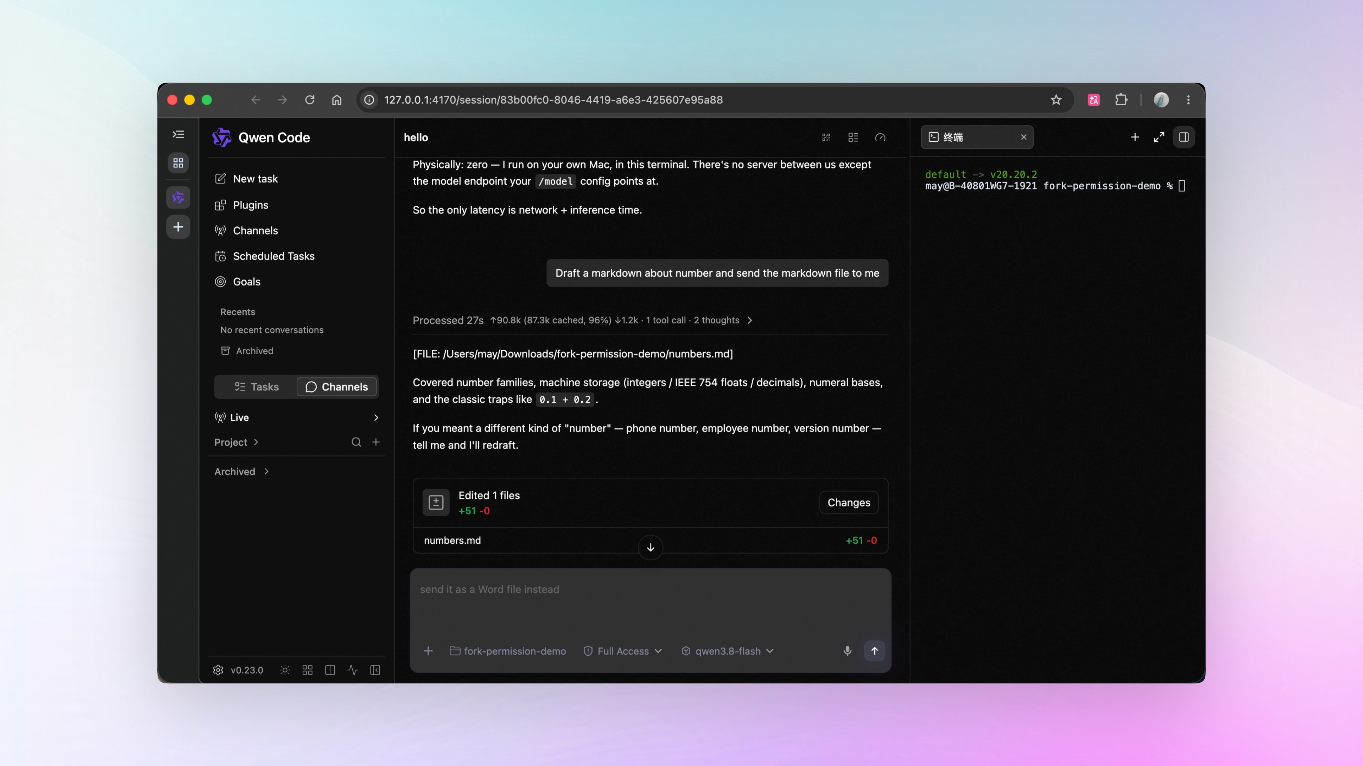Add attachment with the plus icon in composer
The height and width of the screenshot is (766, 1363).
coord(428,651)
